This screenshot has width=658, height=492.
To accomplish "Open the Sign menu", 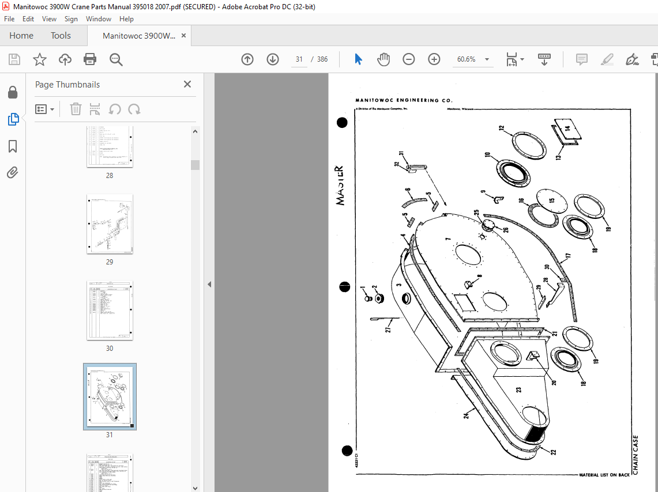I will click(x=71, y=19).
